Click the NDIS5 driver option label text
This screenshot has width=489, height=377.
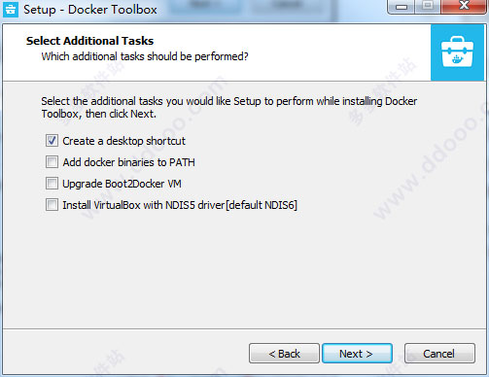tap(180, 205)
